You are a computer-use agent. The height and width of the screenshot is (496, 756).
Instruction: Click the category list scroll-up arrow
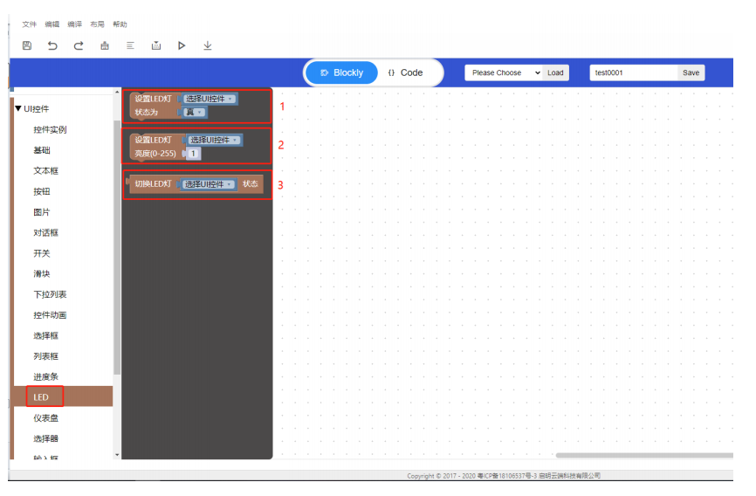117,91
